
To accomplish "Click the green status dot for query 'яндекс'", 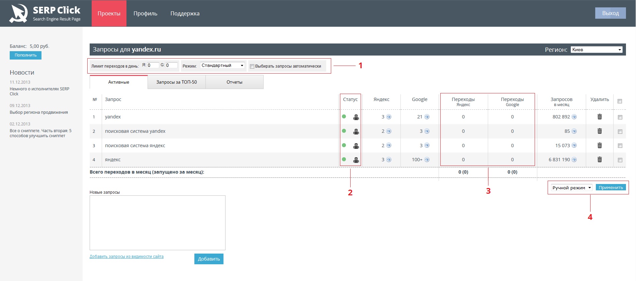I will click(344, 160).
